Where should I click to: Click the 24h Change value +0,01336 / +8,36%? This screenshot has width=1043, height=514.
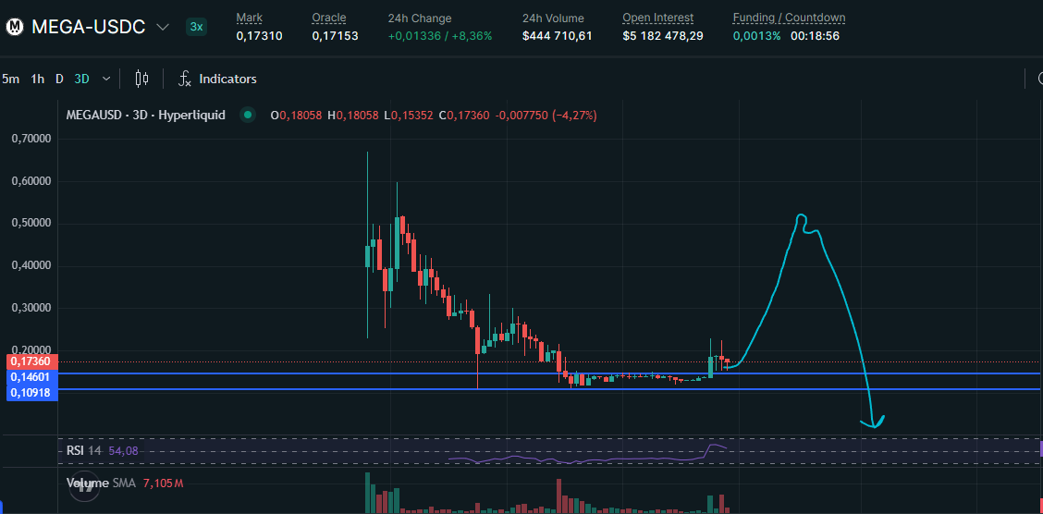click(x=440, y=36)
